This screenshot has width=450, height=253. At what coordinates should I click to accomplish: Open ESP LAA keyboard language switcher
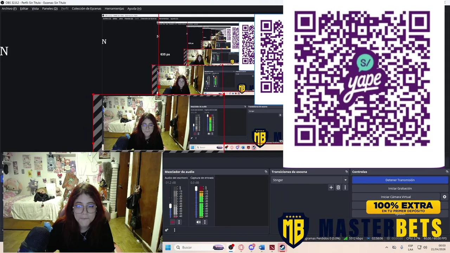click(411, 247)
